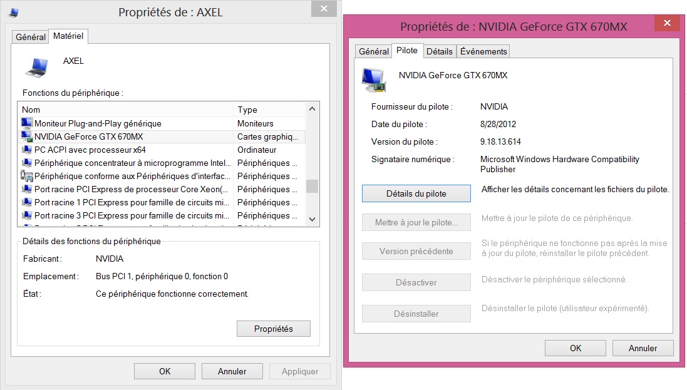Select Port racine PCI Express Core Xeon row
This screenshot has height=390, width=687.
point(163,189)
